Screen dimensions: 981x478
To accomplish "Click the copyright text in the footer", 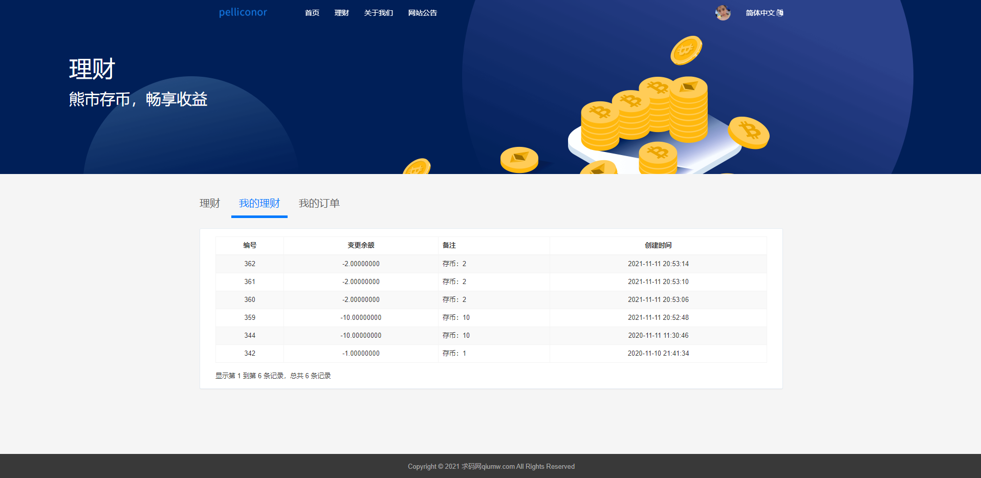I will pyautogui.click(x=491, y=466).
